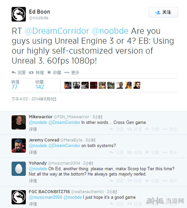Open Mikewarrior's profile avatar
The image size is (187, 208).
18,122
